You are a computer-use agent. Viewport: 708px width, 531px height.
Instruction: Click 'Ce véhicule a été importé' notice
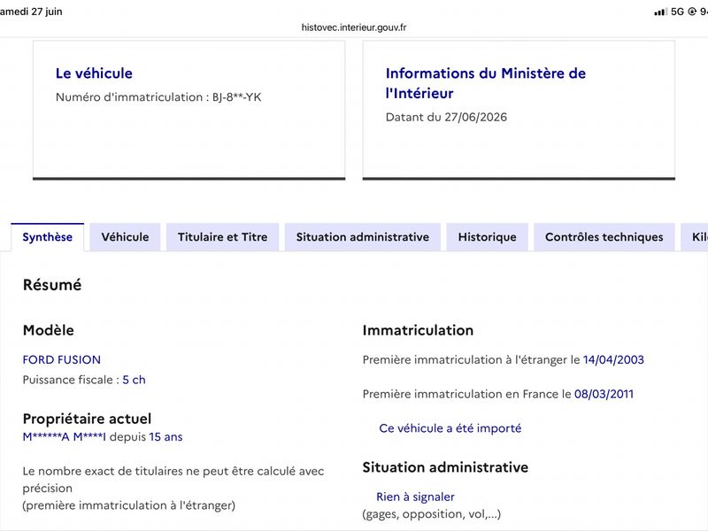coord(450,428)
